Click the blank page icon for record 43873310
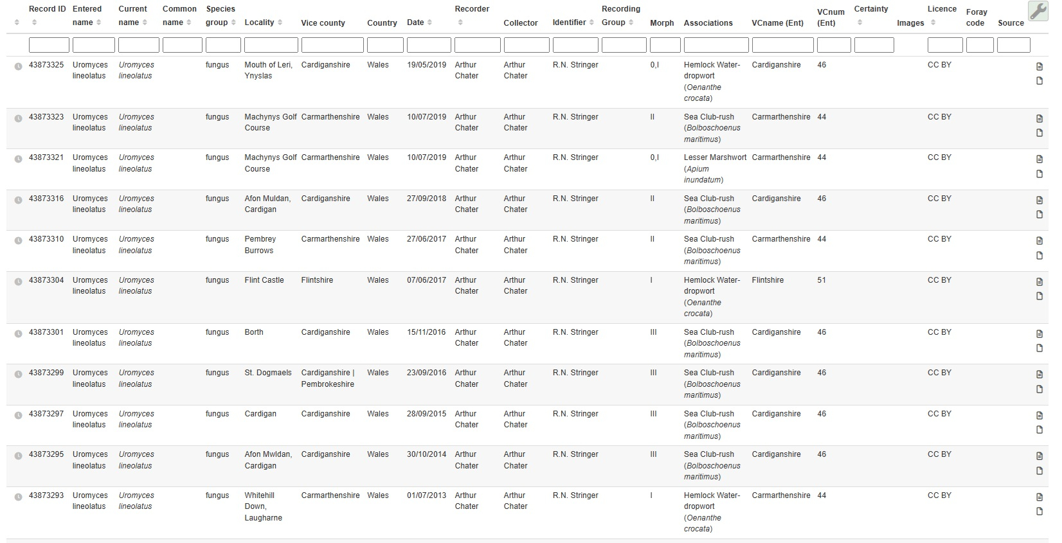 pos(1039,256)
